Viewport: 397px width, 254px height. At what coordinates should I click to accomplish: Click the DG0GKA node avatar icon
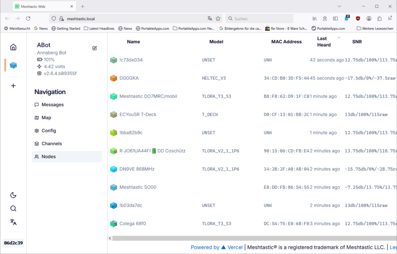(114, 78)
